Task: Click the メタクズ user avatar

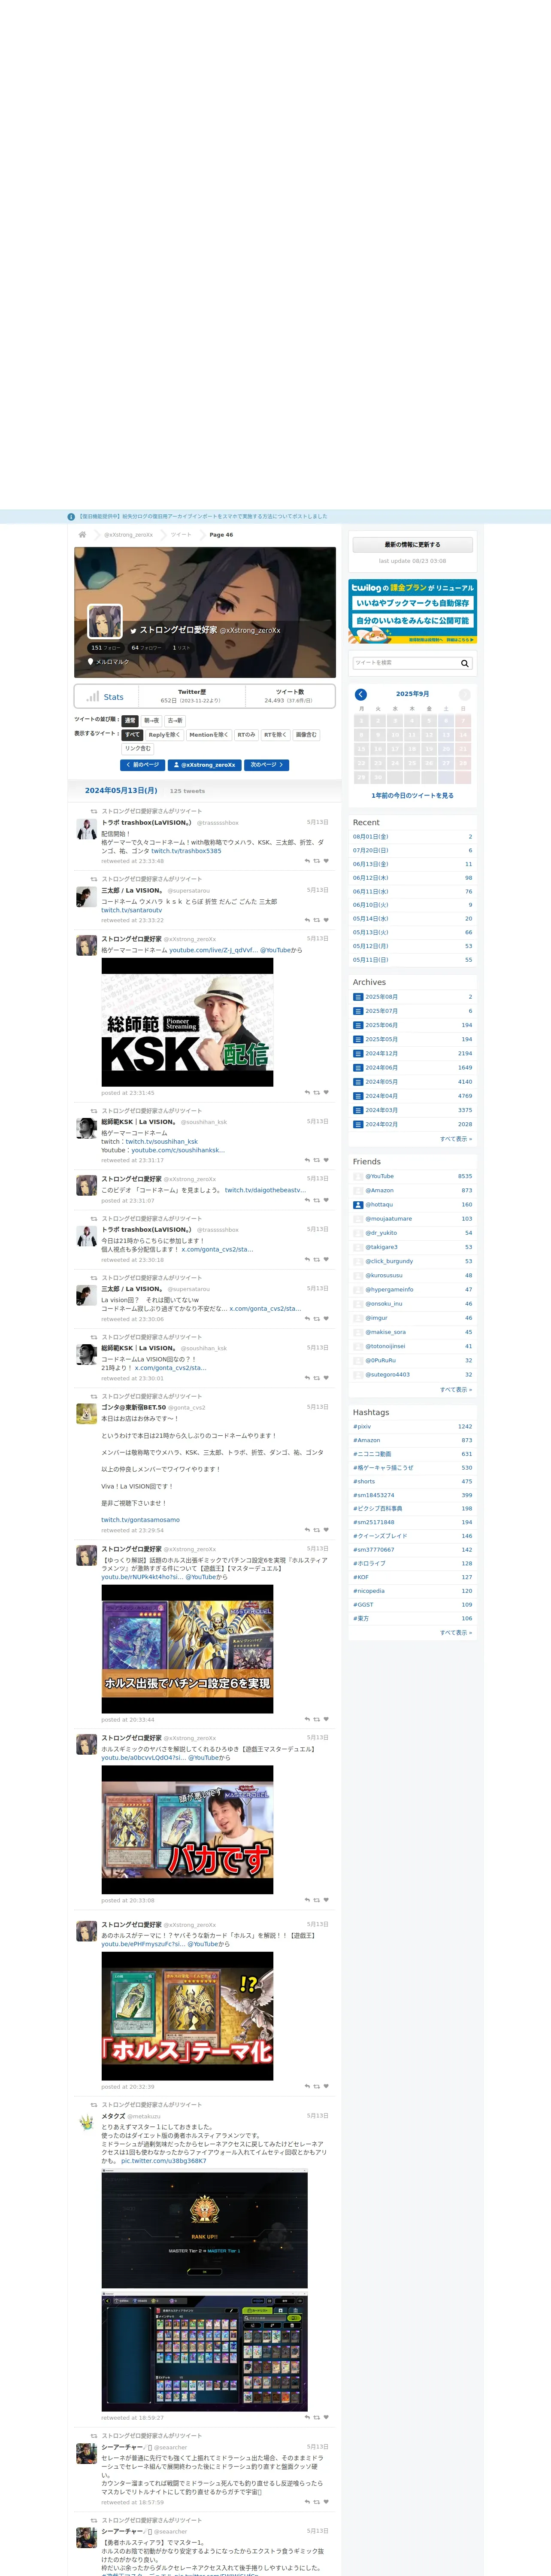Action: tap(87, 2122)
